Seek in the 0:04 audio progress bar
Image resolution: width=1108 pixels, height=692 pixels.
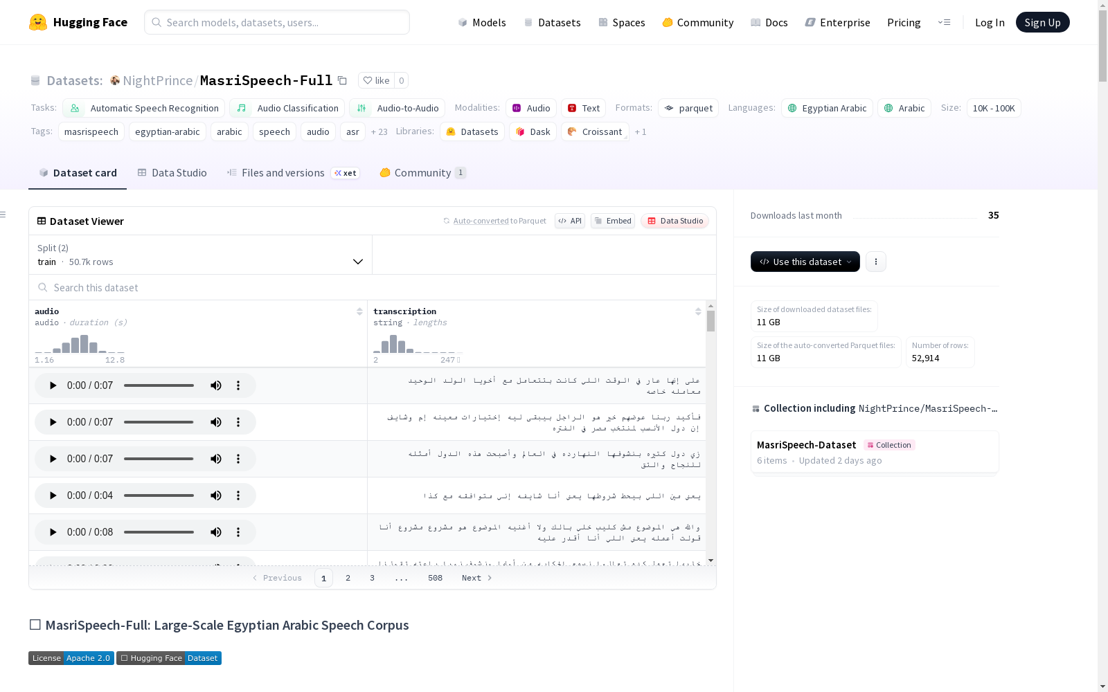[x=159, y=495]
